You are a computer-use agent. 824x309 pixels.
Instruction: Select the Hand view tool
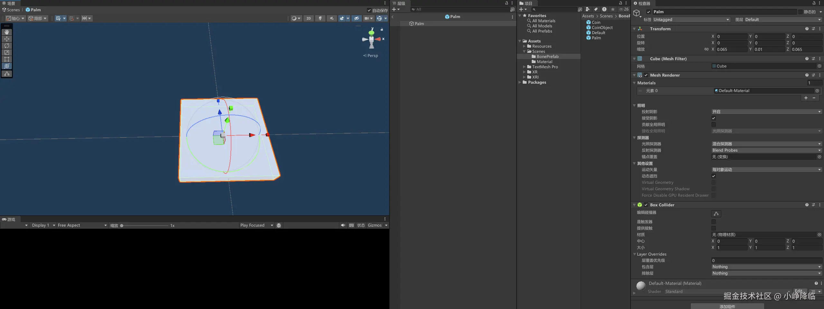tap(7, 32)
